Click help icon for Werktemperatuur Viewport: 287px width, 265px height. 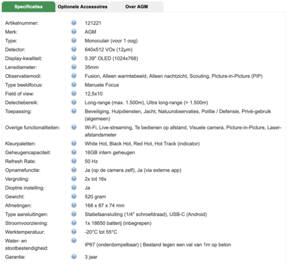(x=74, y=232)
